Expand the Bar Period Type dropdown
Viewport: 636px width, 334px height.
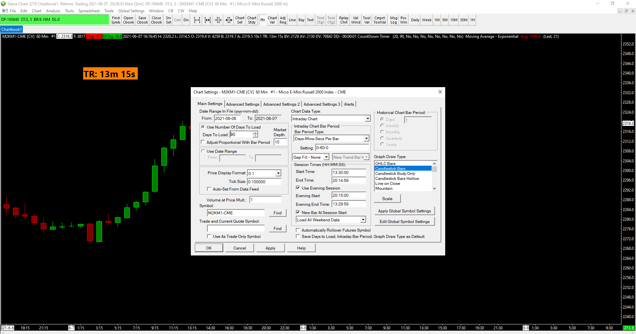tap(366, 139)
